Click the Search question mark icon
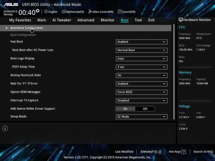Image resolution: width=215 pixels, height=161 pixels. (120, 12)
